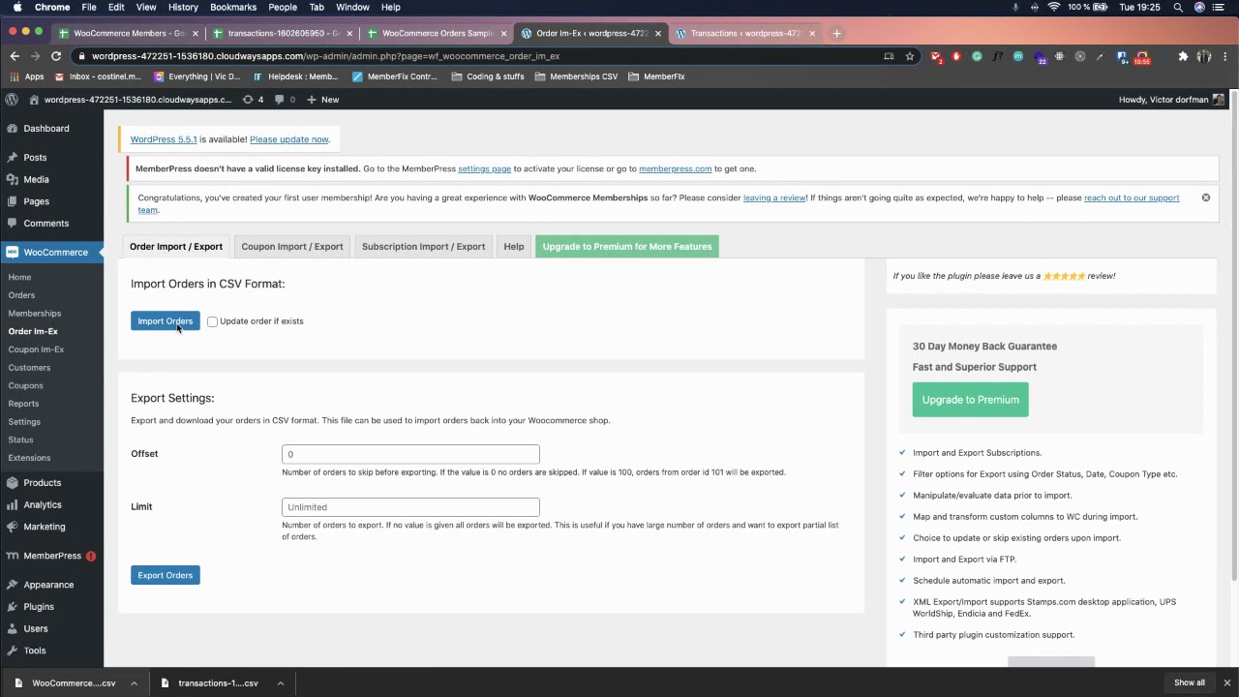Click Howdy, Victor dorfman account menu
1239x697 pixels.
tap(1171, 99)
